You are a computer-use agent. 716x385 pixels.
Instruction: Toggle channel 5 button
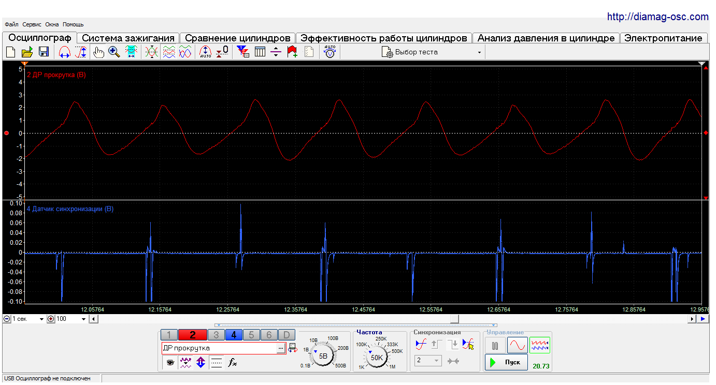(x=251, y=335)
